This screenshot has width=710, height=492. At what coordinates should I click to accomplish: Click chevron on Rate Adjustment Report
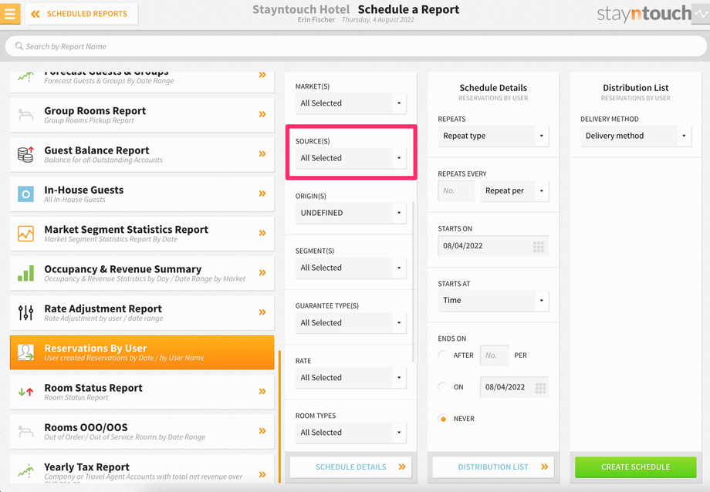[262, 312]
